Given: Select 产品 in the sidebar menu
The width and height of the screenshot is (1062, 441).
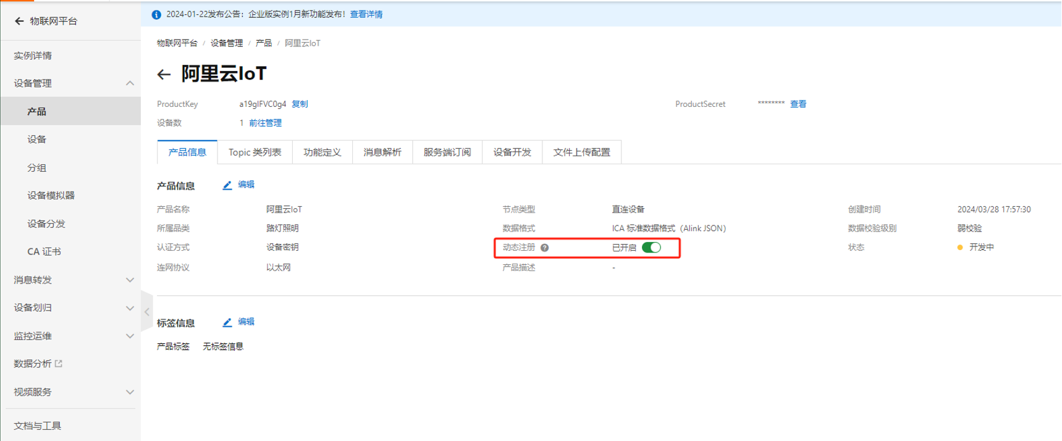Looking at the screenshot, I should 70,112.
